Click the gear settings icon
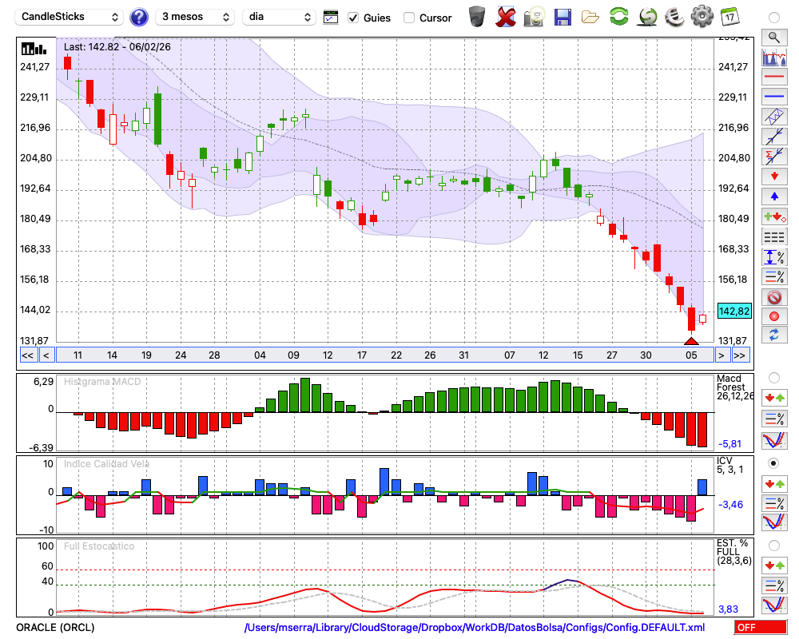This screenshot has width=799, height=639. tap(702, 17)
